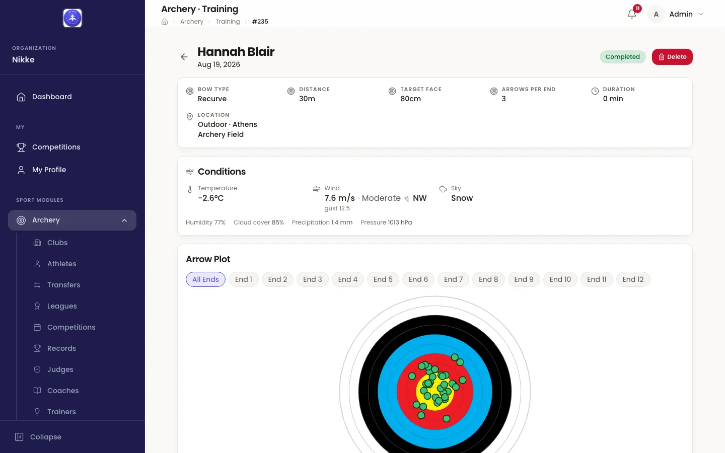Open the Clubs module page
725x453 pixels.
tap(81, 243)
